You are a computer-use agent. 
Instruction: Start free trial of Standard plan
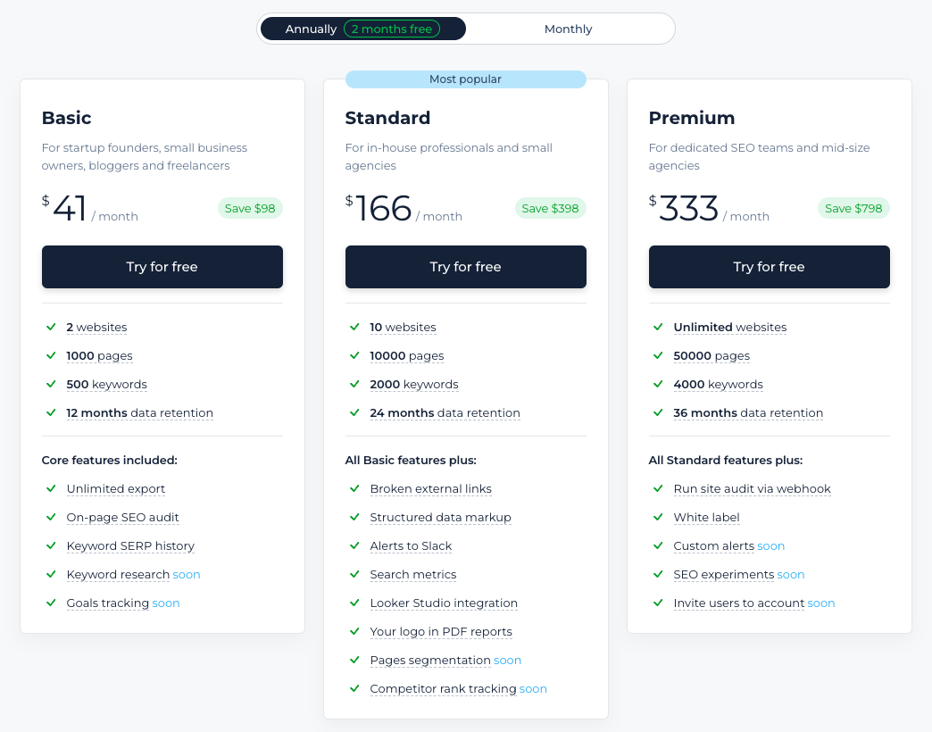click(x=465, y=267)
